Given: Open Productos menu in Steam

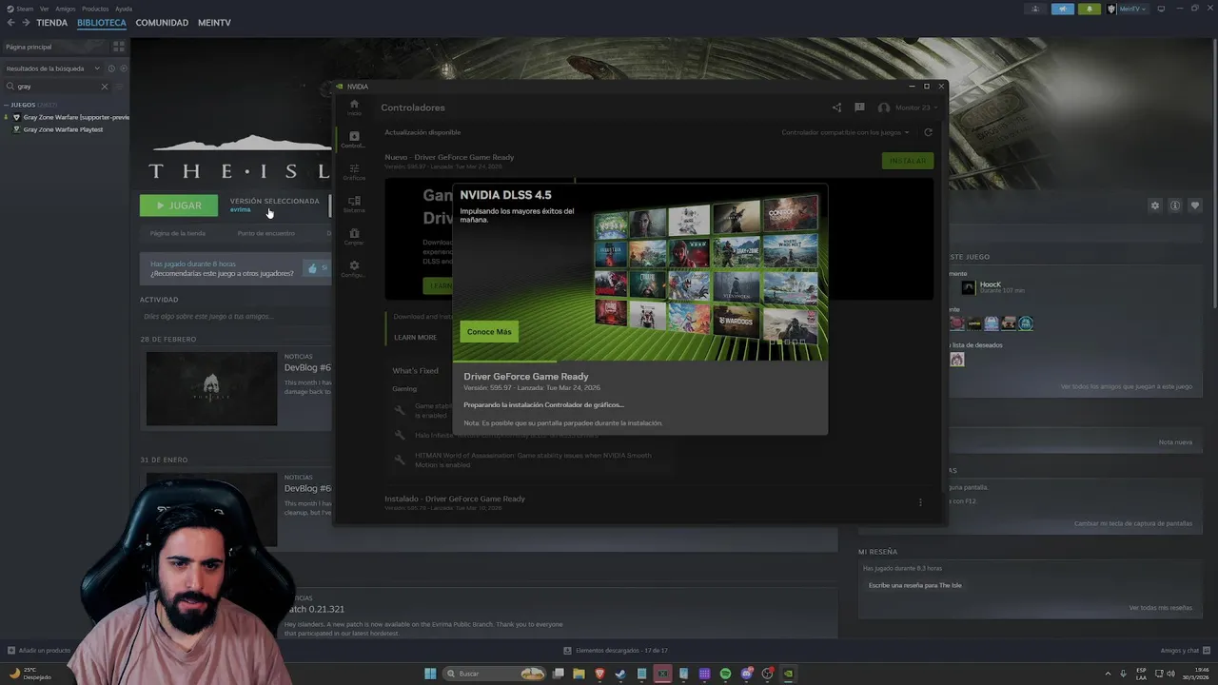Looking at the screenshot, I should pyautogui.click(x=95, y=9).
